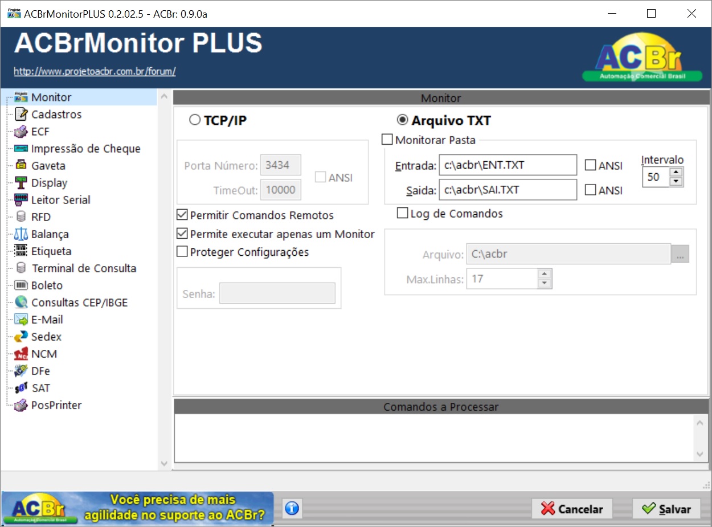This screenshot has height=527, width=712.
Task: Click the NCM icon in the sidebar
Action: tap(21, 354)
